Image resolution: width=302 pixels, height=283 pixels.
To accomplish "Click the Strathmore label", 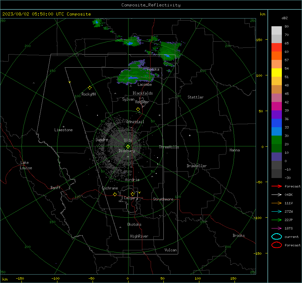I will (163, 199).
